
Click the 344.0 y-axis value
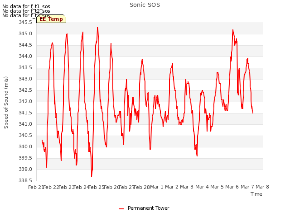(x=25, y=56)
